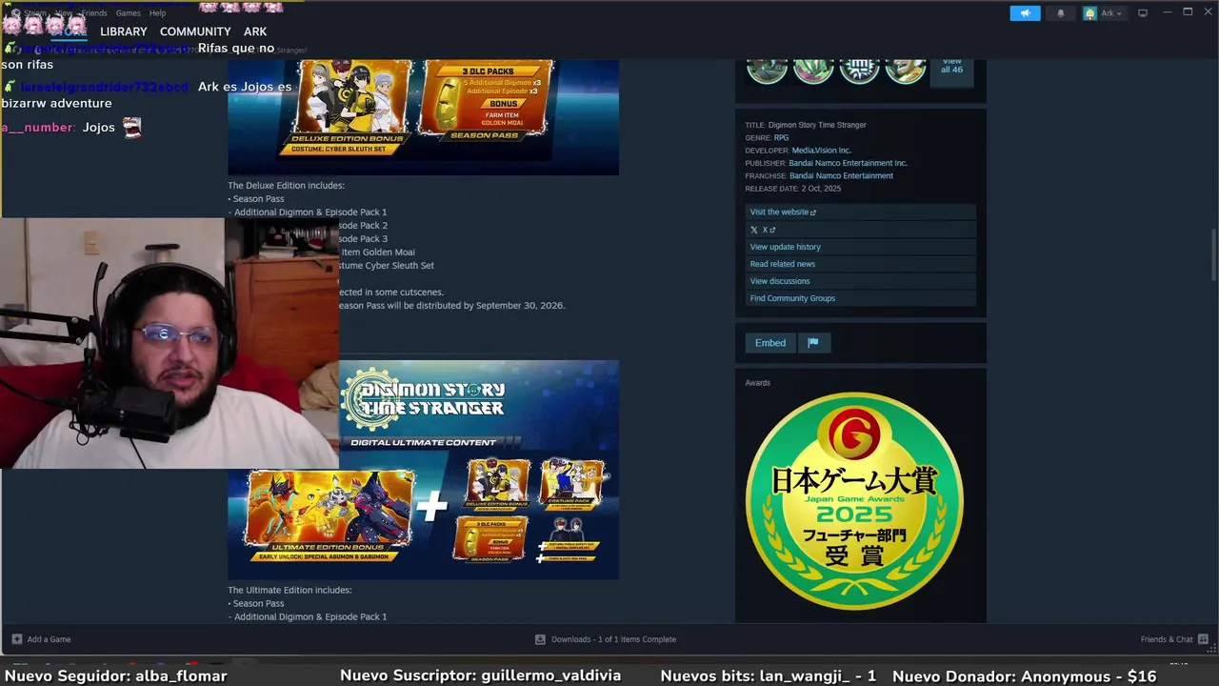Open the notifications bell
This screenshot has width=1219, height=686.
(1061, 13)
